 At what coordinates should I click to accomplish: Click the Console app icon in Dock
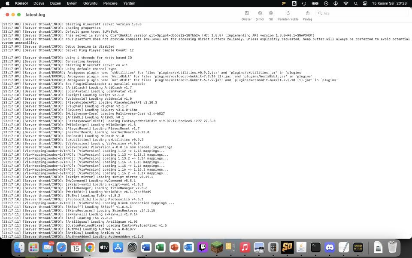point(358,248)
